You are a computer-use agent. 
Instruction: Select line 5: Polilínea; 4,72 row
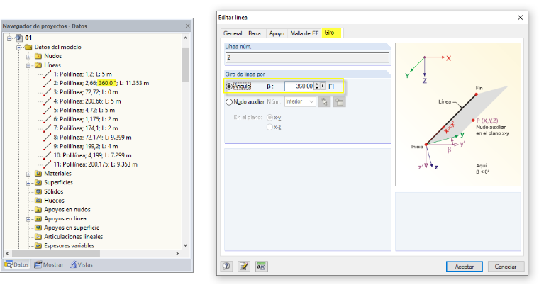click(x=79, y=111)
